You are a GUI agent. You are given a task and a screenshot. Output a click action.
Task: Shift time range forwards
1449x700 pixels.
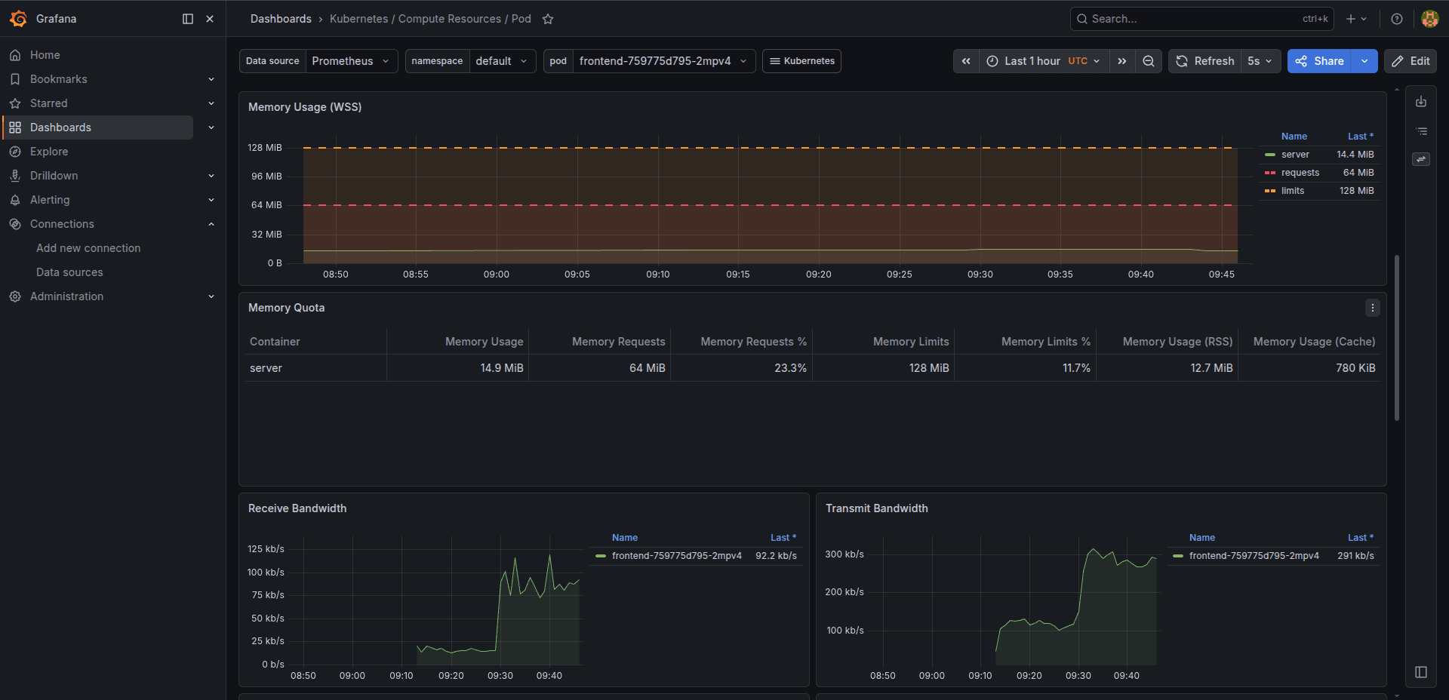click(1122, 61)
